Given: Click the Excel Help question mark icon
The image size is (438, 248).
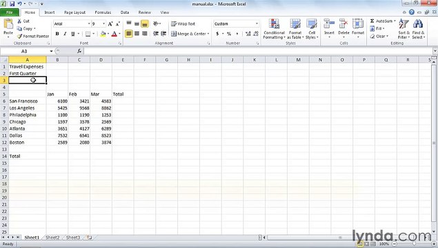Looking at the screenshot, I should click(412, 12).
